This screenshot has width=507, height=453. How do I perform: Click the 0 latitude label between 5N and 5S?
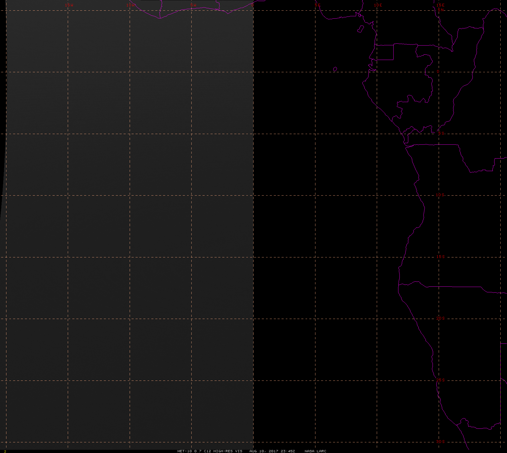coord(438,71)
